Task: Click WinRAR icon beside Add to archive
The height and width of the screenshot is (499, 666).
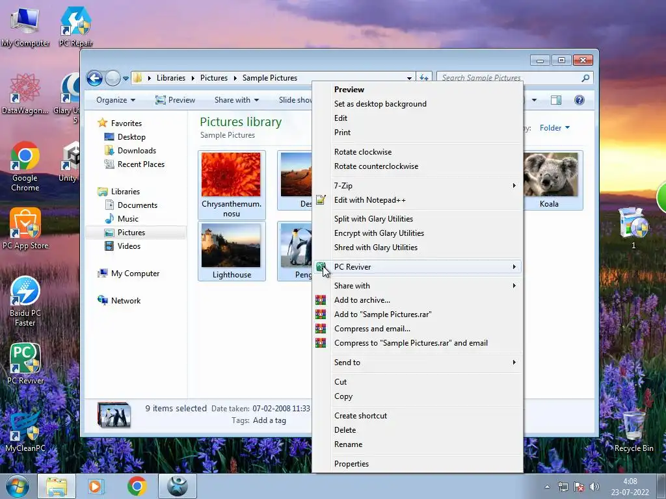Action: tap(321, 300)
